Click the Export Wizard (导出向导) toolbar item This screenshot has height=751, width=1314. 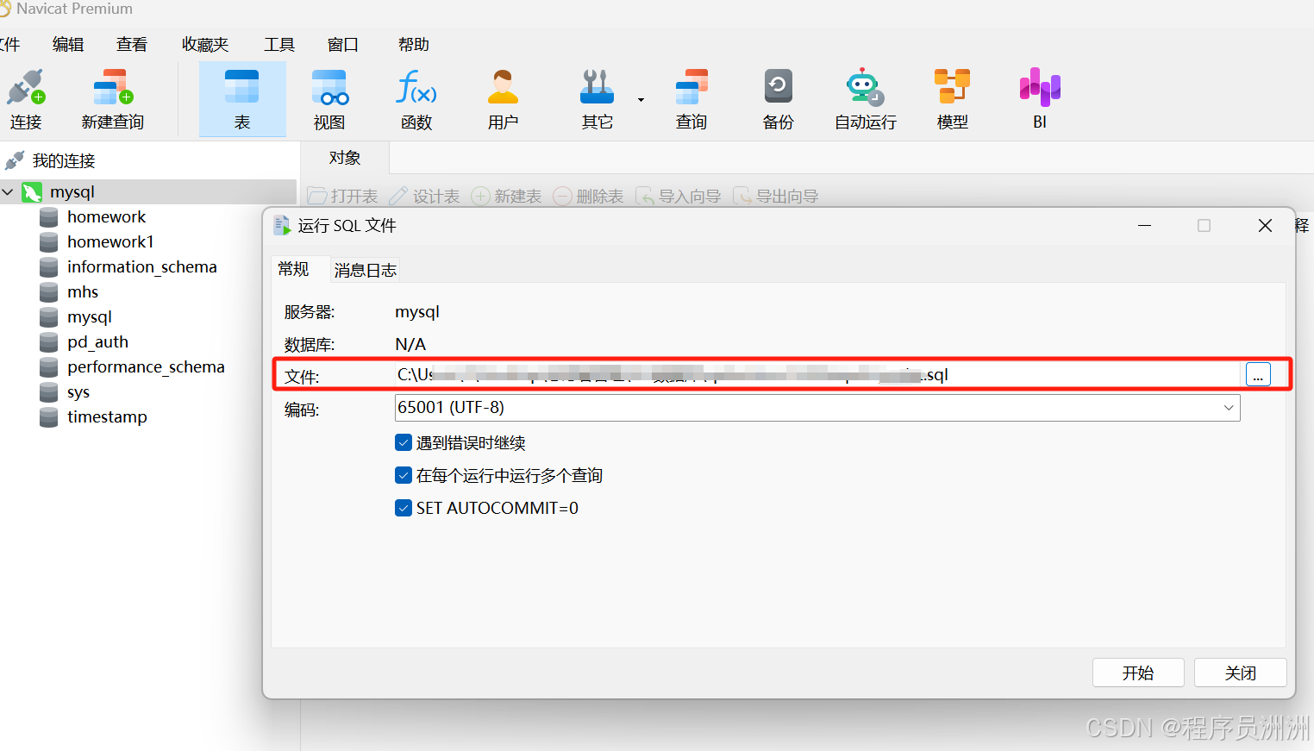tap(776, 197)
